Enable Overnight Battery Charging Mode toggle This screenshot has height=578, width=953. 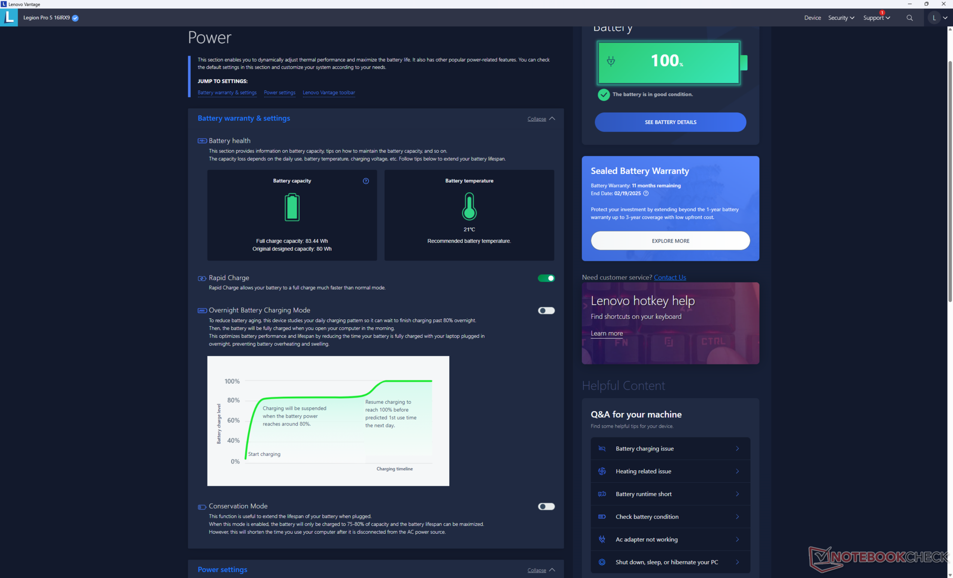pyautogui.click(x=546, y=311)
